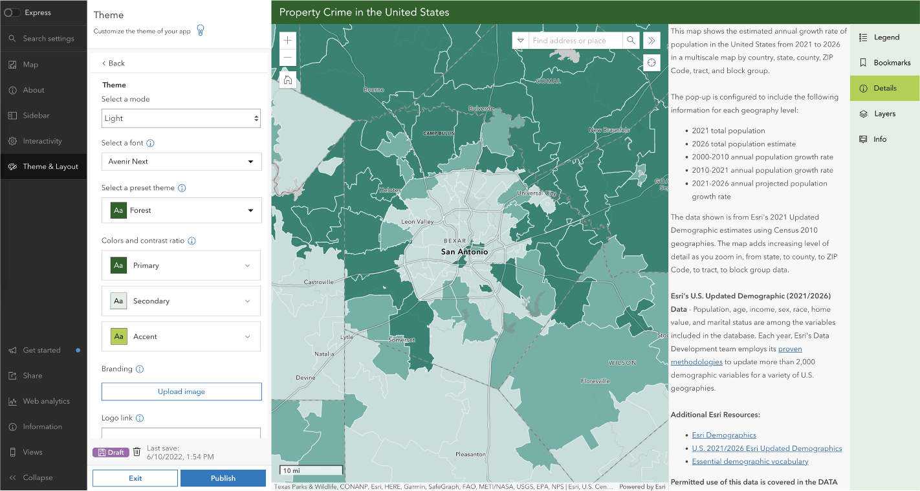Viewport: 920px width, 491px height.
Task: Click the Logo link input field
Action: click(181, 433)
